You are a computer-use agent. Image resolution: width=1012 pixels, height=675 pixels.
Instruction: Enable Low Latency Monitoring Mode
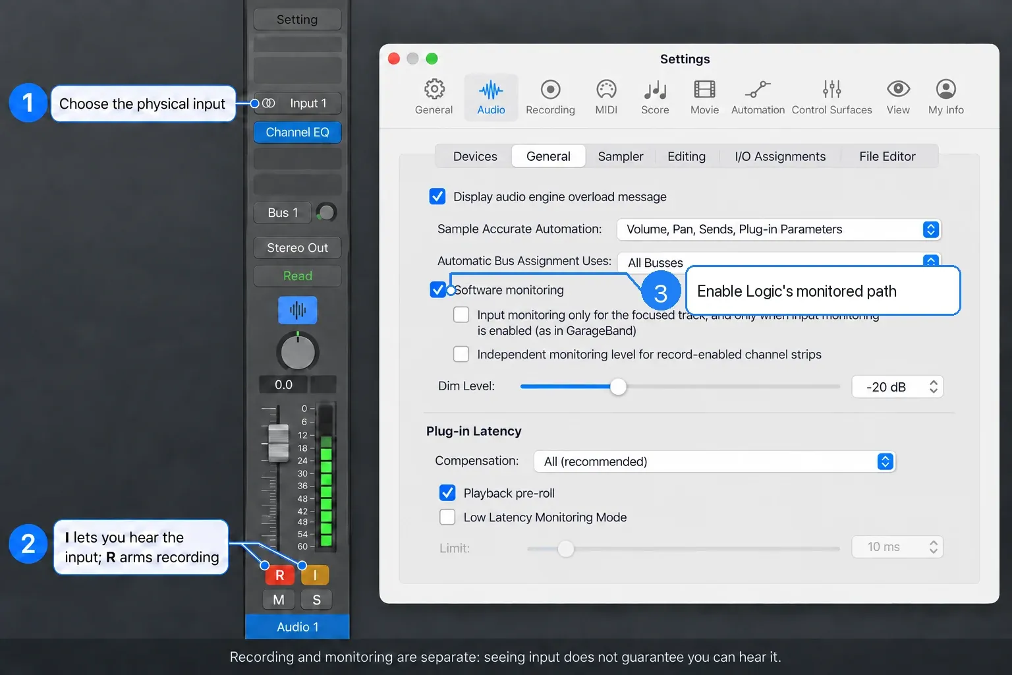(x=447, y=517)
